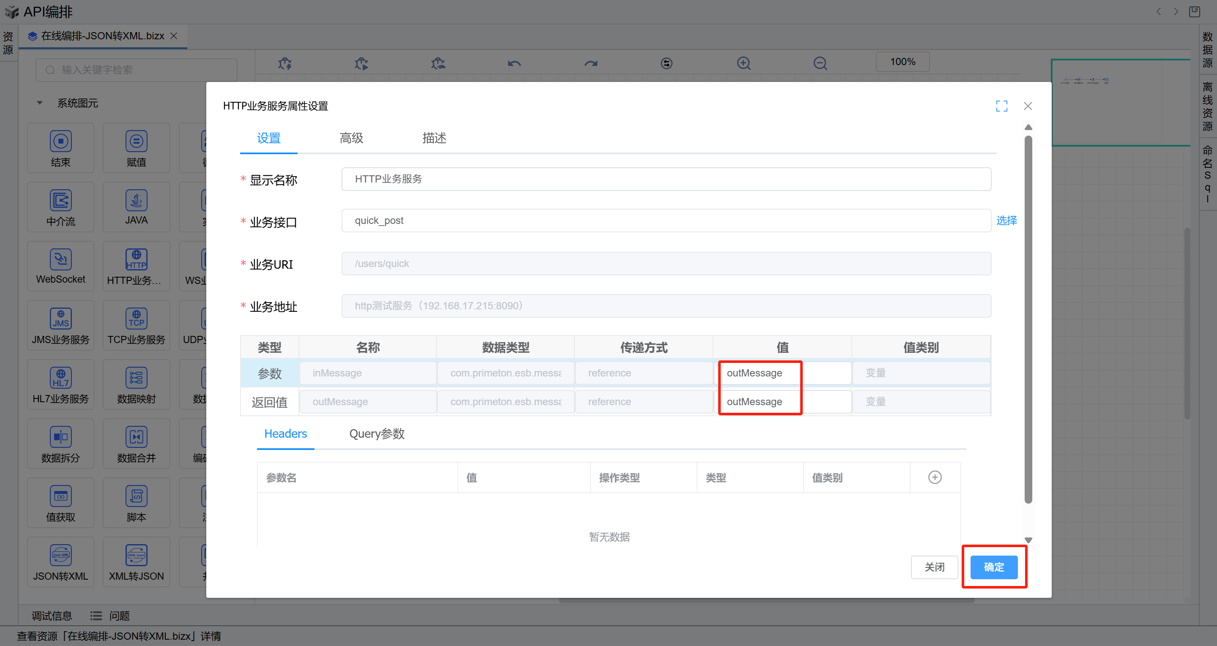The image size is (1217, 646).
Task: Open the Query参数 tab
Action: tap(377, 433)
